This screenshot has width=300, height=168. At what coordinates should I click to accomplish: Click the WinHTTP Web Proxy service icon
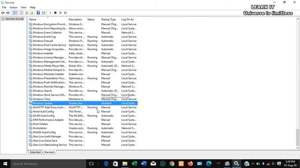[x=30, y=107]
